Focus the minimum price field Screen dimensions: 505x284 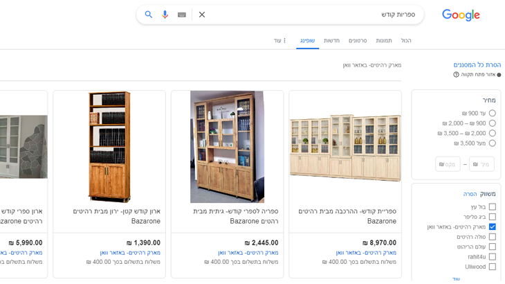coord(481,164)
